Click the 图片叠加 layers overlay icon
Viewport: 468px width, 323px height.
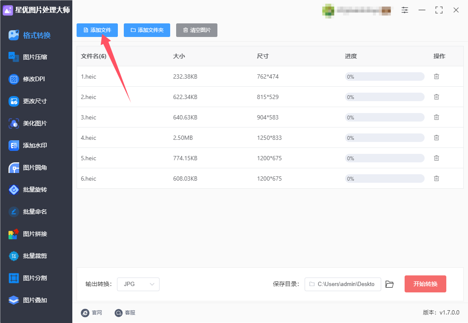(x=14, y=300)
